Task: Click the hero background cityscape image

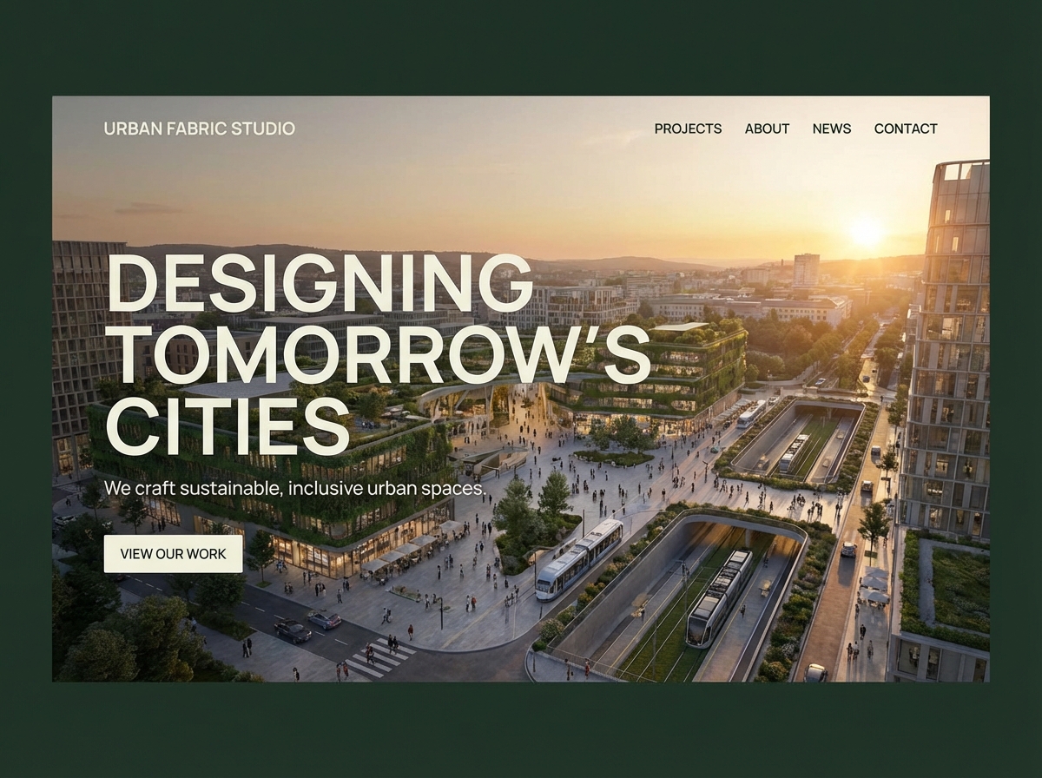Action: click(764, 260)
